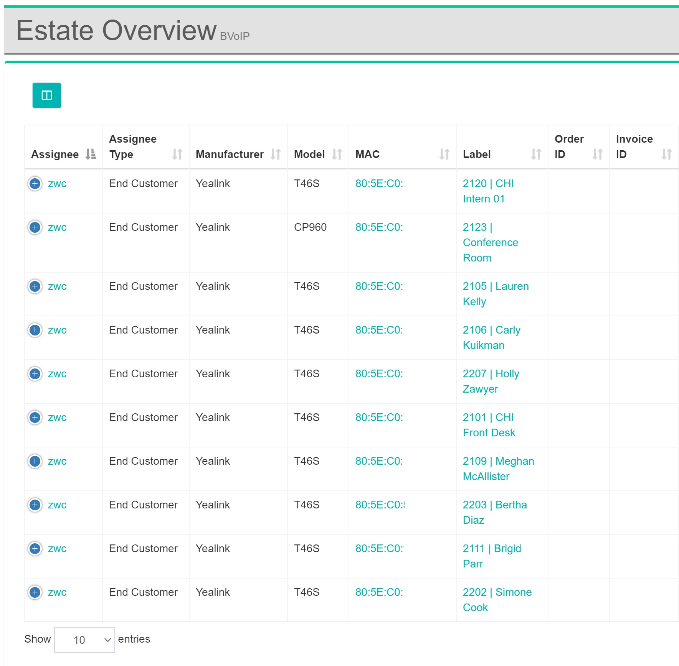This screenshot has height=666, width=679.
Task: Expand row for 2105 | Lauren Kelly
Action: [x=35, y=286]
